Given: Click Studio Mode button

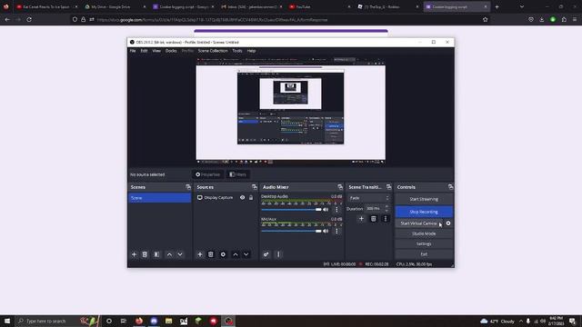Looking at the screenshot, I should pos(424,233).
